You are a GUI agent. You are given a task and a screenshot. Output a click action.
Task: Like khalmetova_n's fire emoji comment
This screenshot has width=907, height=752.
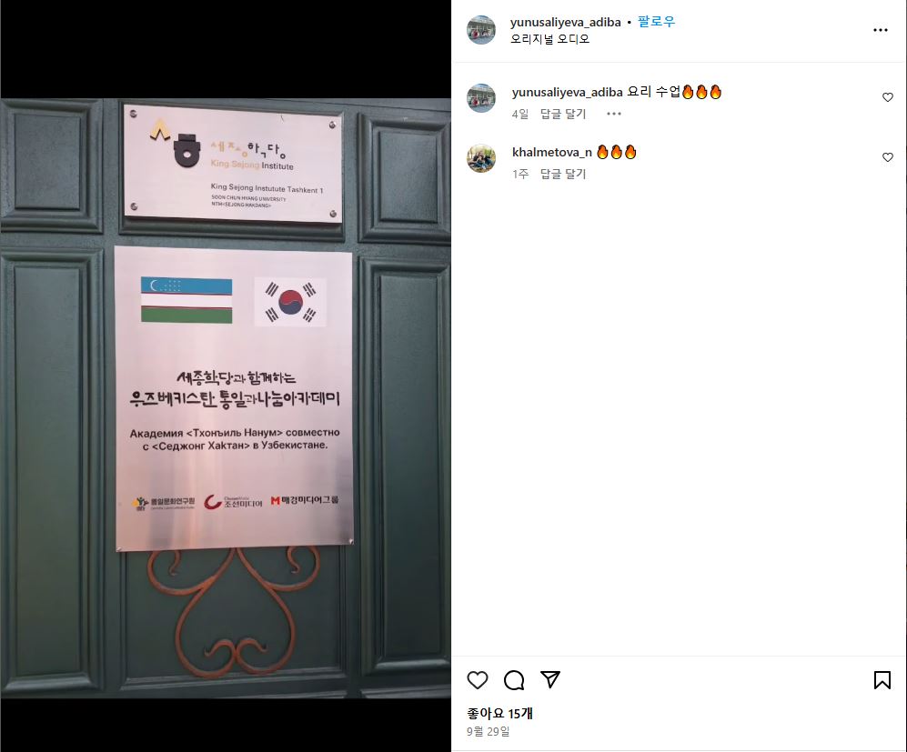[888, 157]
